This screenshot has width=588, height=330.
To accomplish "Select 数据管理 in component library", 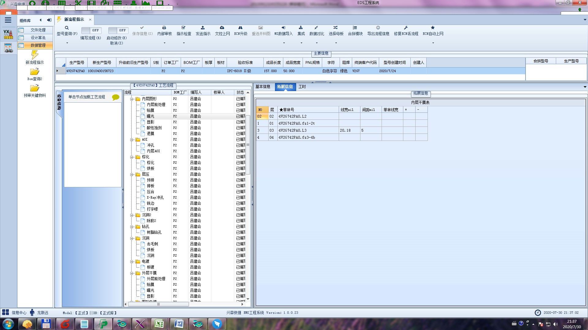I will tap(38, 45).
